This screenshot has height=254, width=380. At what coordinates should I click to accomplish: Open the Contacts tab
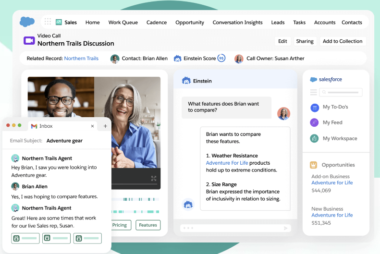tap(352, 23)
